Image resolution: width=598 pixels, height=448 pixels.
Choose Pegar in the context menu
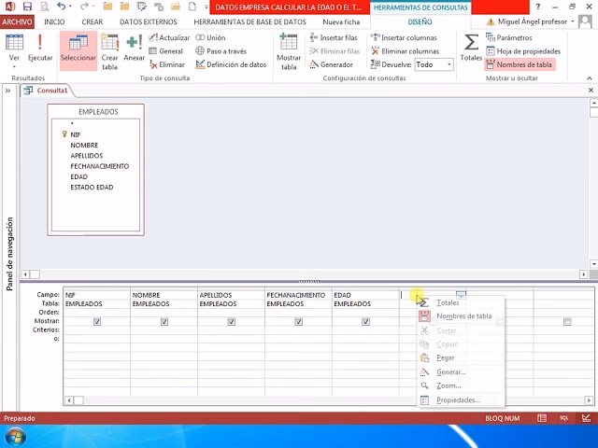click(x=461, y=357)
